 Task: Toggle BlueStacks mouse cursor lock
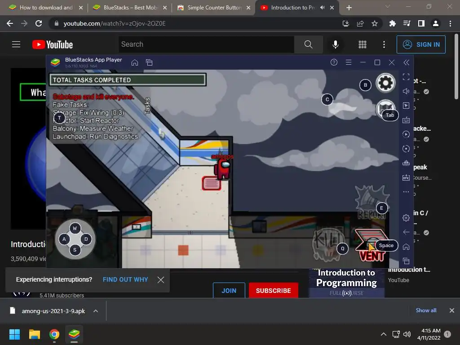[406, 106]
